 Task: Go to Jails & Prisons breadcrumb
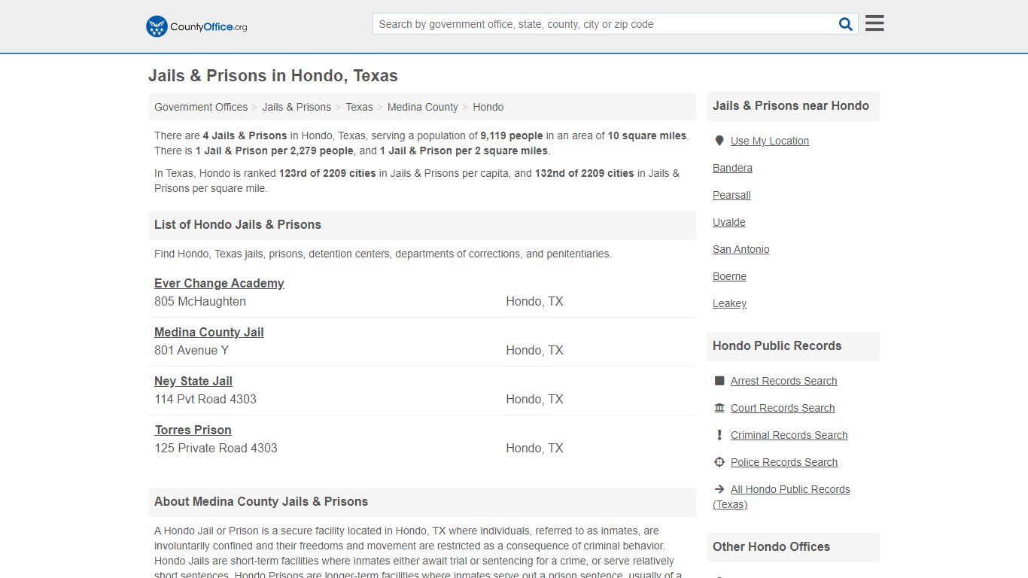coord(297,107)
